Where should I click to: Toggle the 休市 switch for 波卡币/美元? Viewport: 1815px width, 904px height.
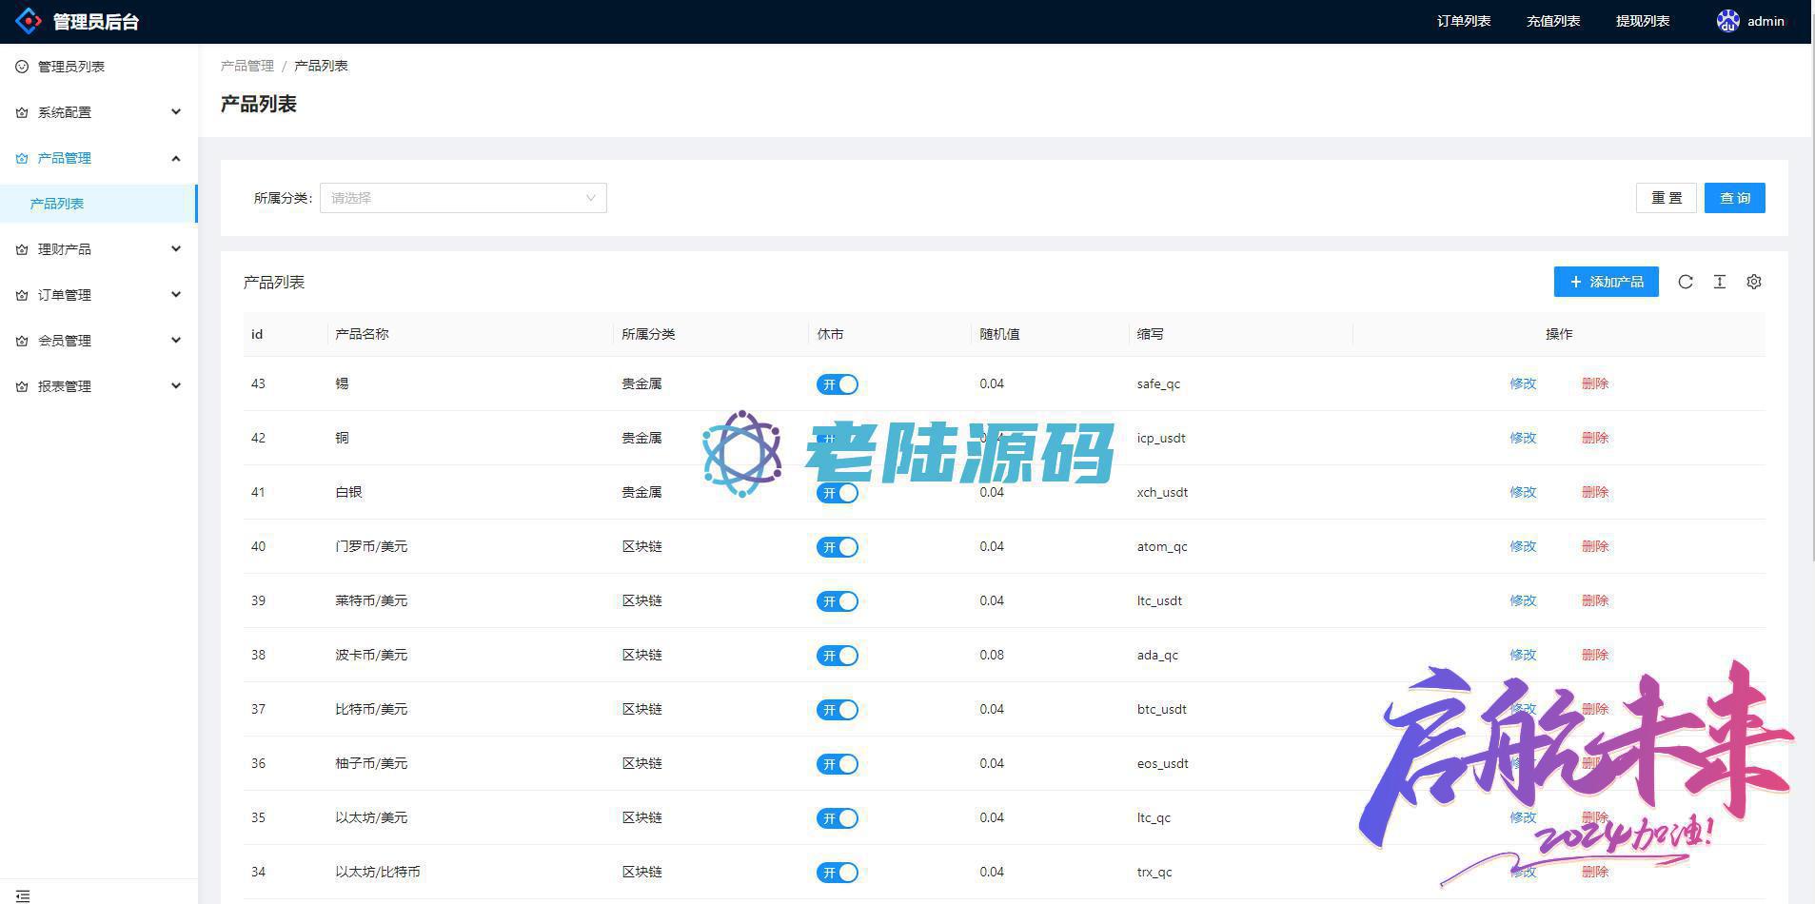click(x=838, y=656)
